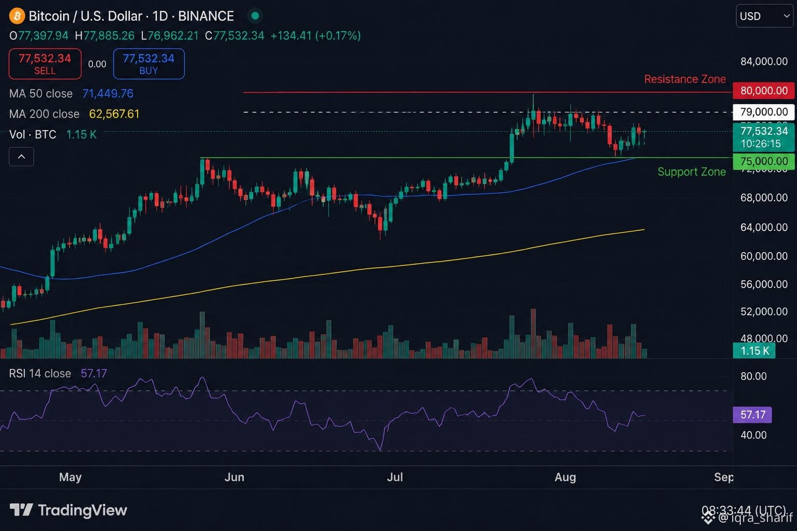797x531 pixels.
Task: Click the Jun label on time axis
Action: 234,477
